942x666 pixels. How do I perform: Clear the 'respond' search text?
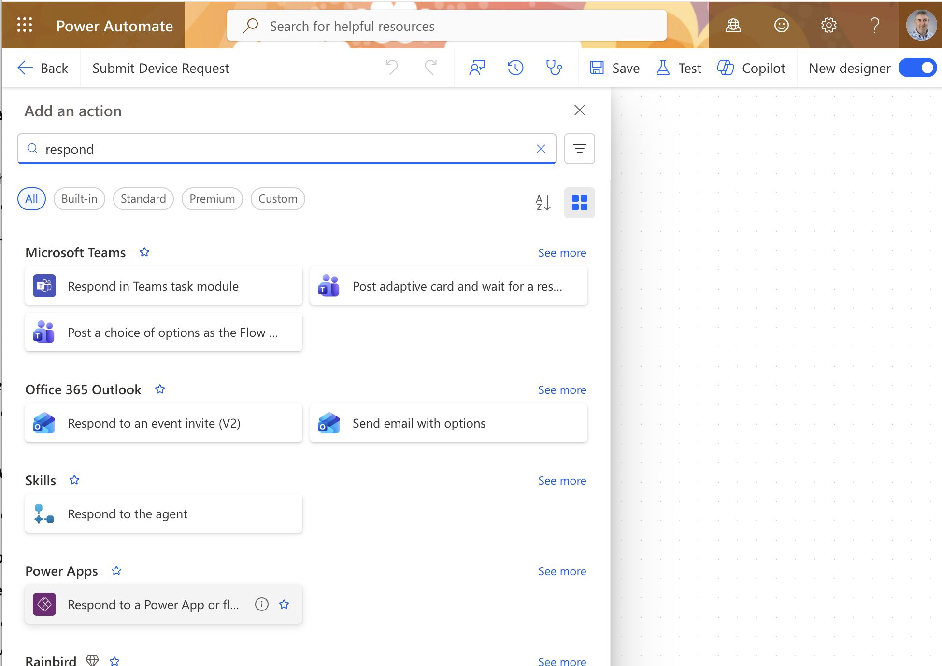[x=541, y=149]
